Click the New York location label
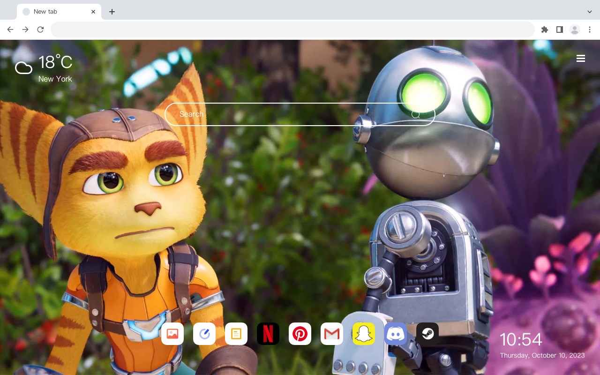Screen dimensions: 600x375 click(x=55, y=79)
